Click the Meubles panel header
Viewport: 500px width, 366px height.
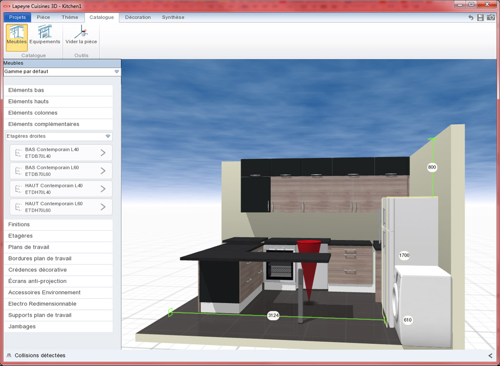(x=62, y=63)
